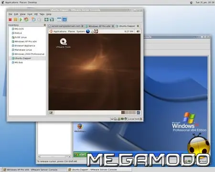Click the Show Desktop icon in the guest's bottom panel
This screenshot has width=215, height=172.
tap(51, 113)
